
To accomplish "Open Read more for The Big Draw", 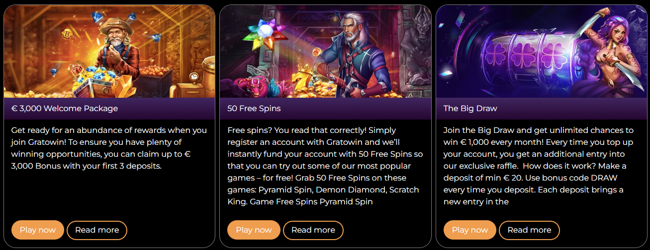I will coord(529,230).
